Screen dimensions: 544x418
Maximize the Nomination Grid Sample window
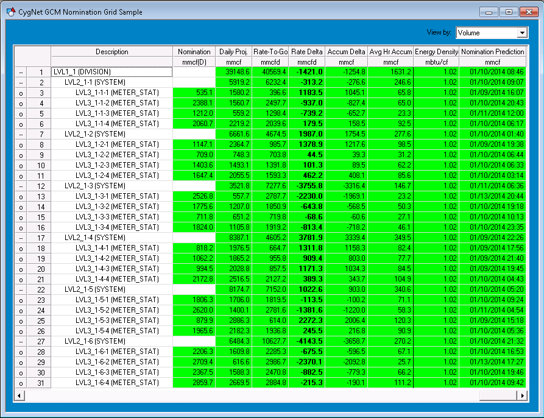coord(509,12)
